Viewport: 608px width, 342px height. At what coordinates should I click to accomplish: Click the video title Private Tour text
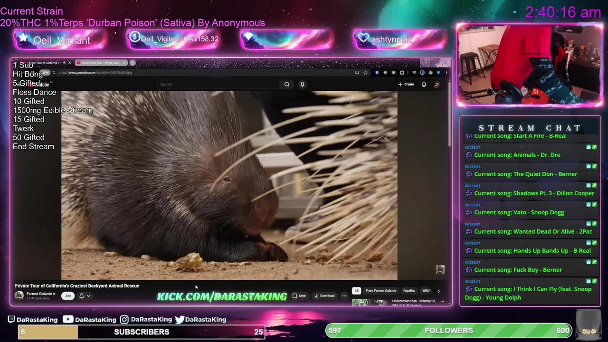77,286
